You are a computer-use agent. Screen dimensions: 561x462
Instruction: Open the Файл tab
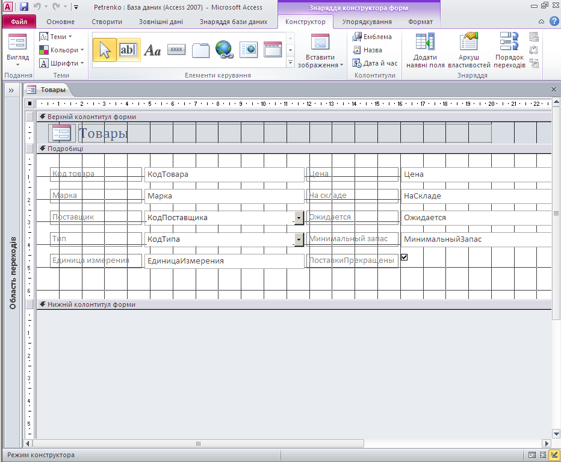coord(19,22)
